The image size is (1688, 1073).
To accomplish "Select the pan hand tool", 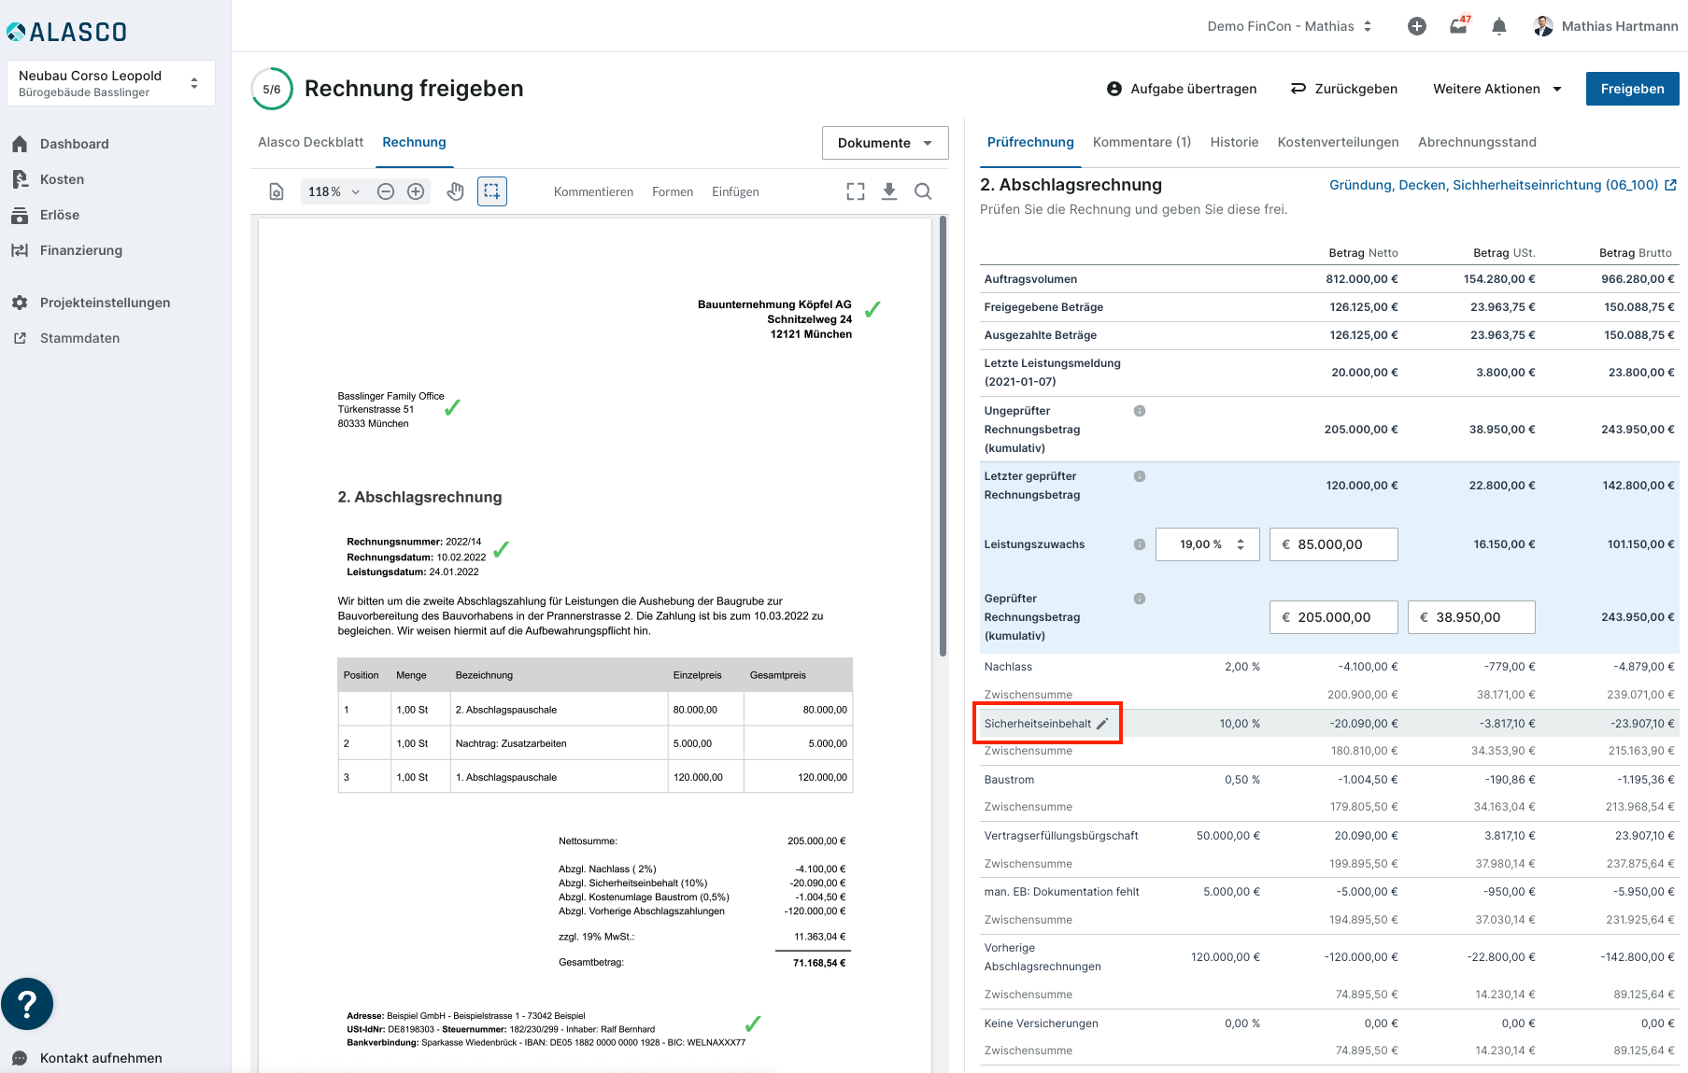I will tap(455, 191).
